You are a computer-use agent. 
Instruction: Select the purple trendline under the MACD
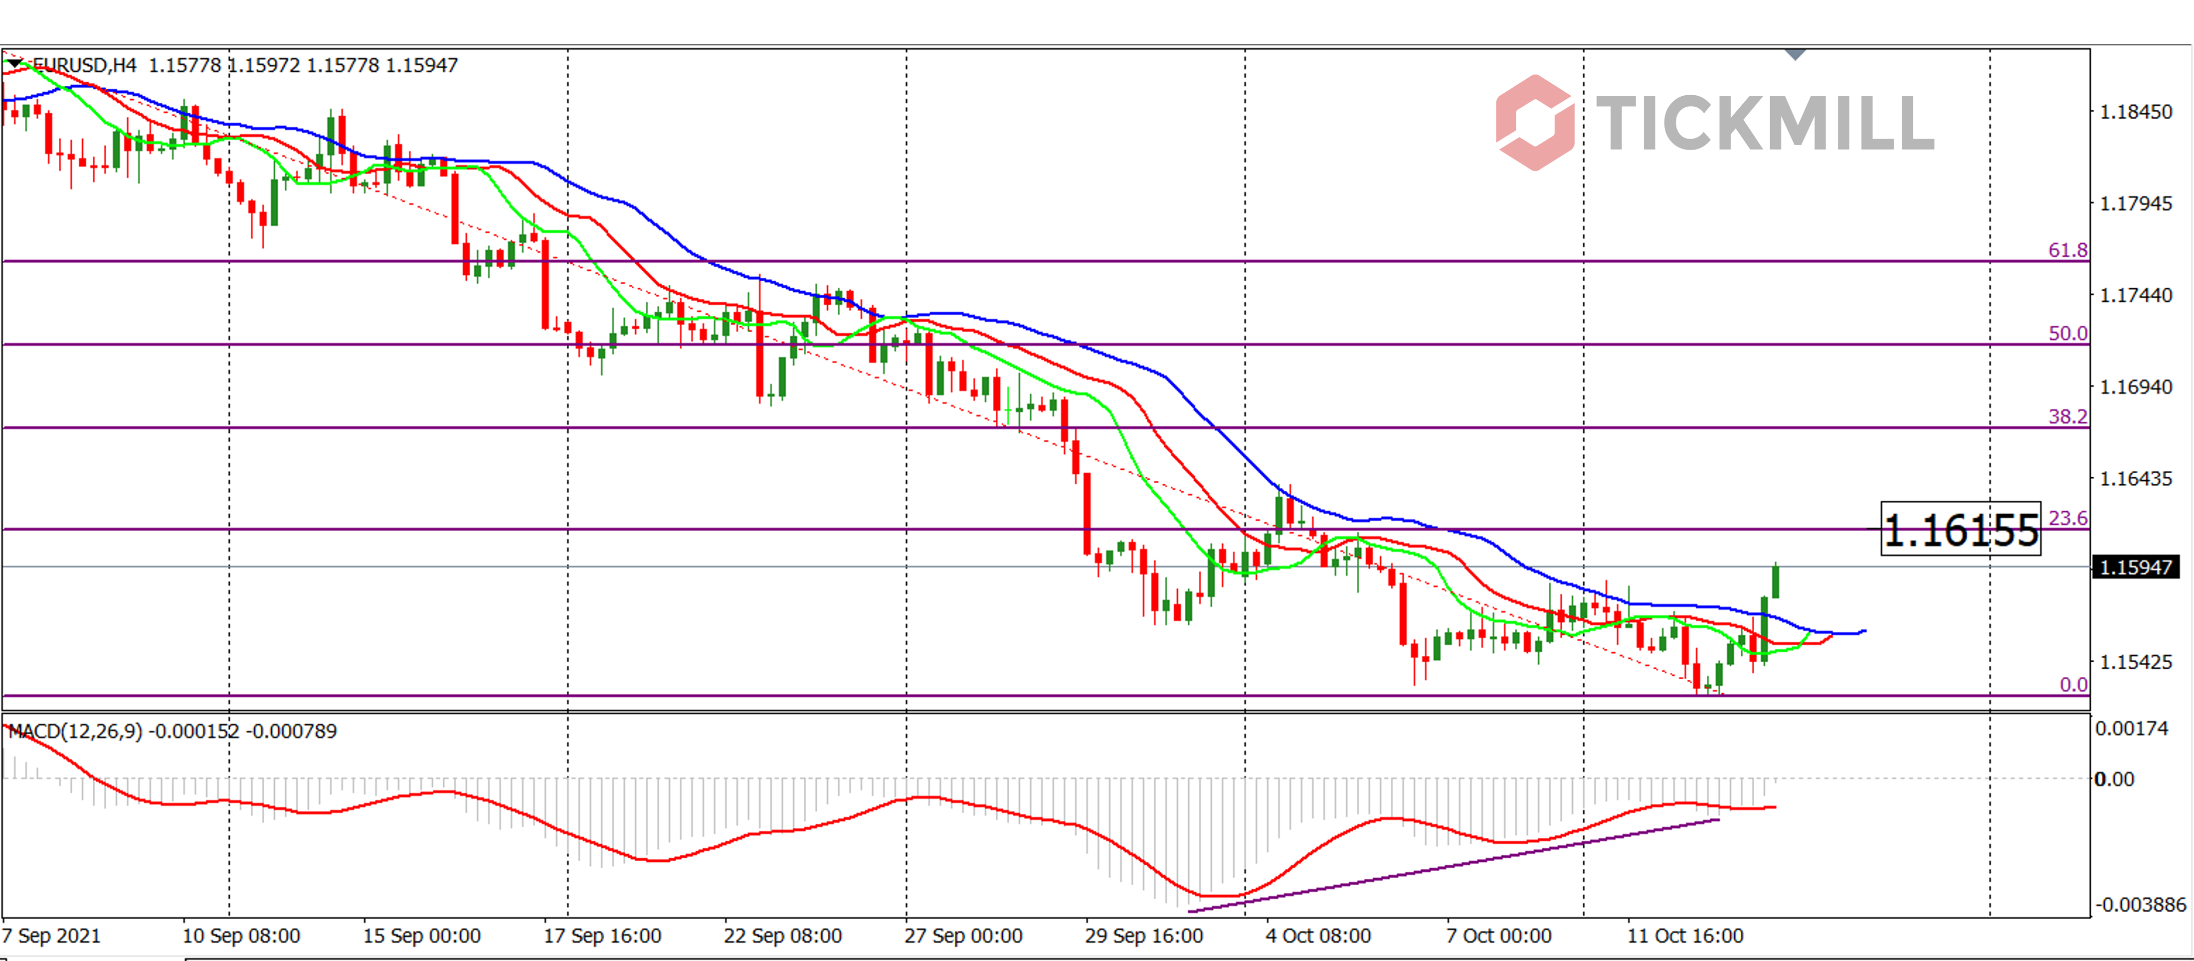[x=1453, y=866]
